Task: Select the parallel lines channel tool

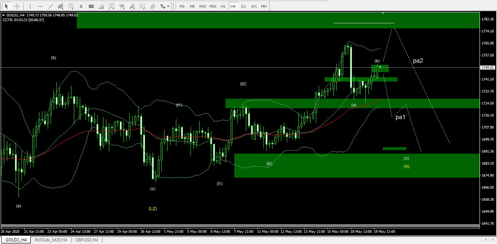Action: 153,6
